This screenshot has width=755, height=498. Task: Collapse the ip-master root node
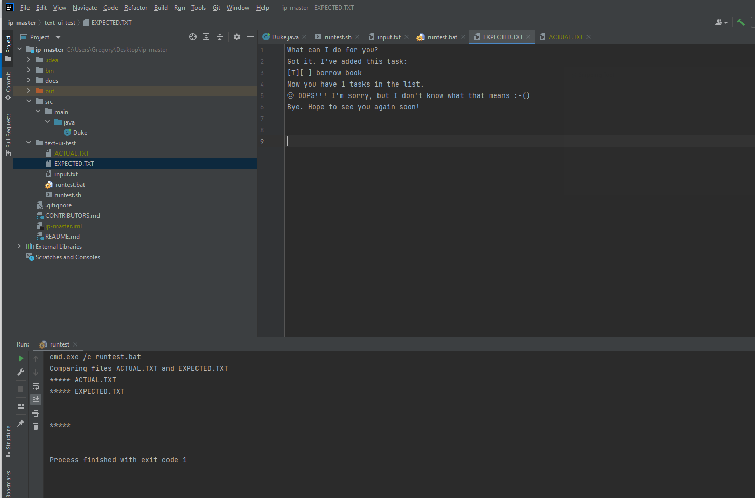click(20, 49)
